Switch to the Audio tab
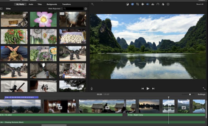The height and width of the screenshot is (126, 208). point(31,4)
